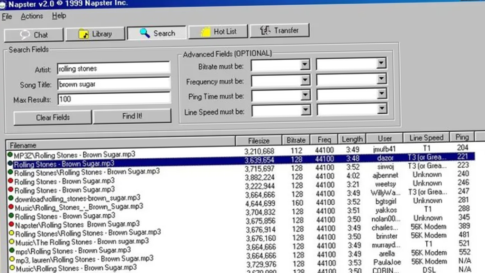Select the mps\Rolling Stones - Brown Sugar.mp3 filename
This screenshot has height=273, width=485.
pos(73,250)
